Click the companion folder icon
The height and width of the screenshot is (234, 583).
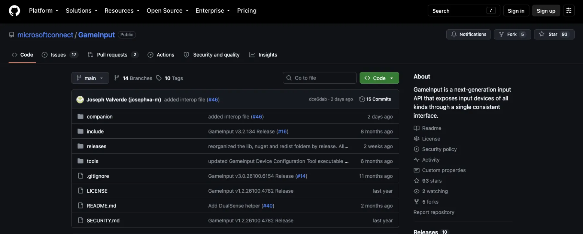tap(81, 116)
